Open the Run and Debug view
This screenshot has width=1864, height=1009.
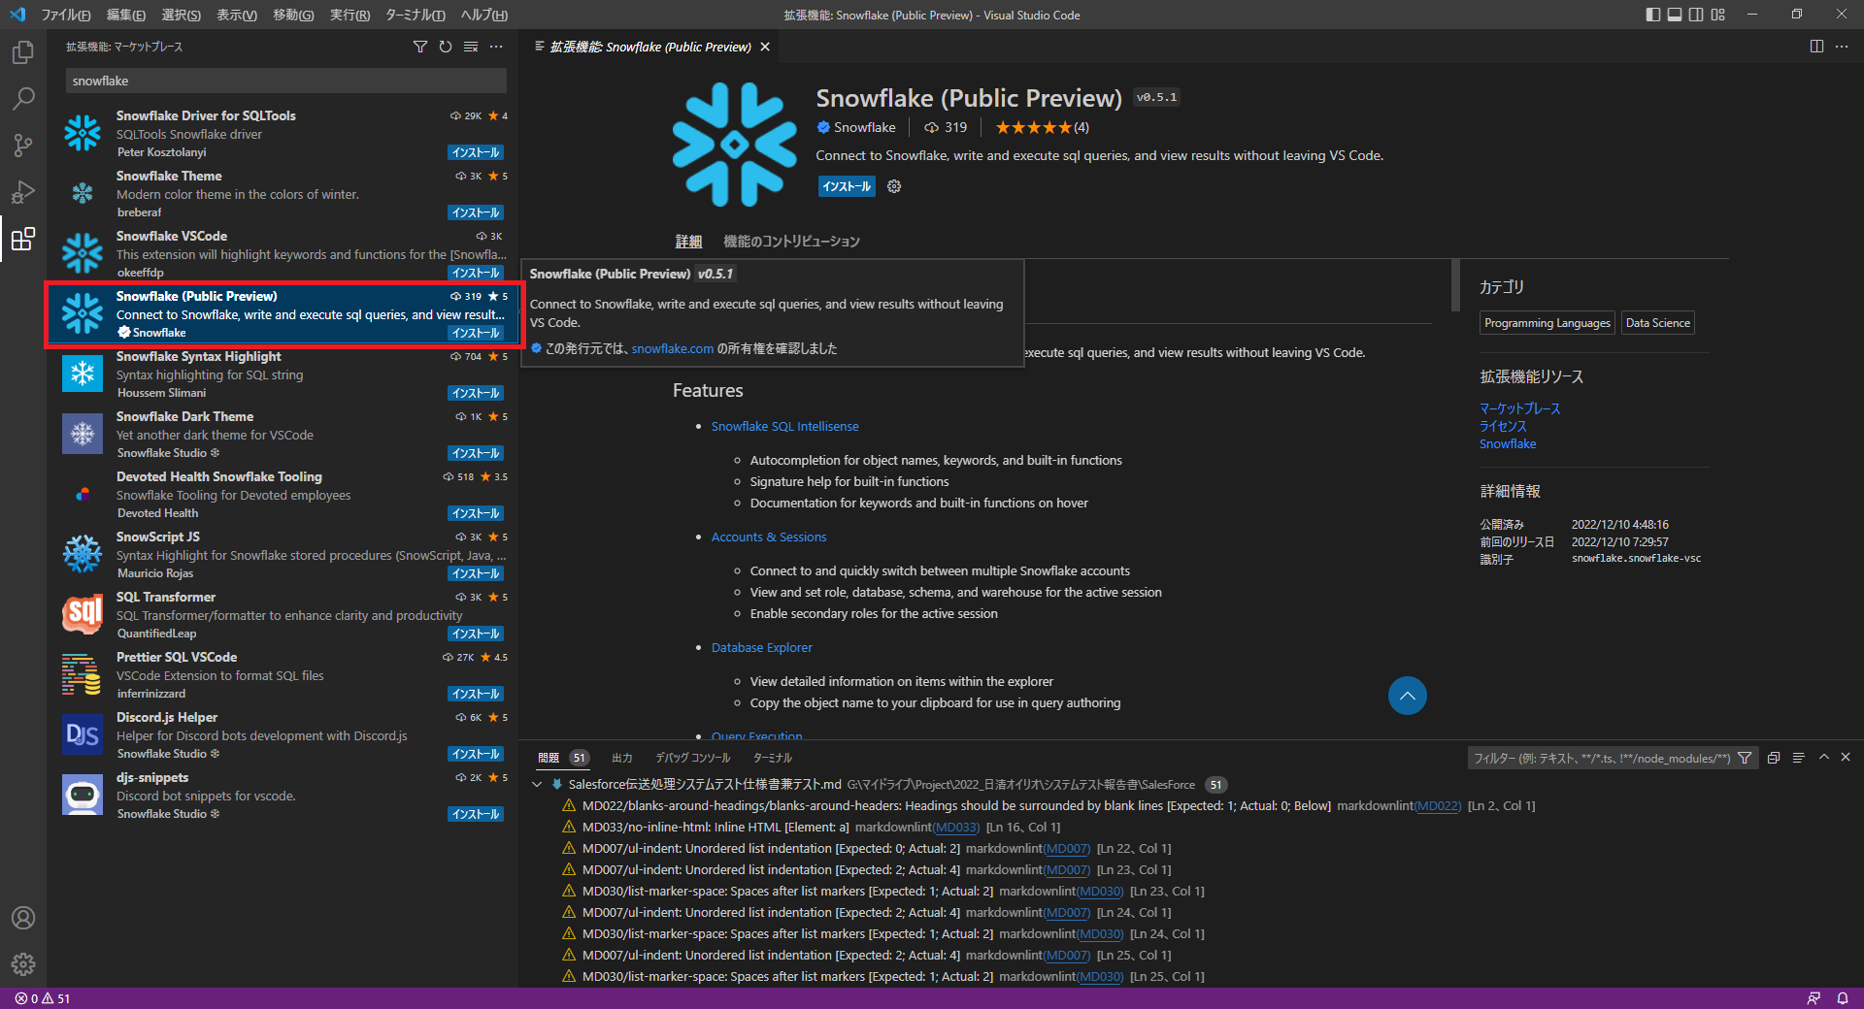point(23,192)
